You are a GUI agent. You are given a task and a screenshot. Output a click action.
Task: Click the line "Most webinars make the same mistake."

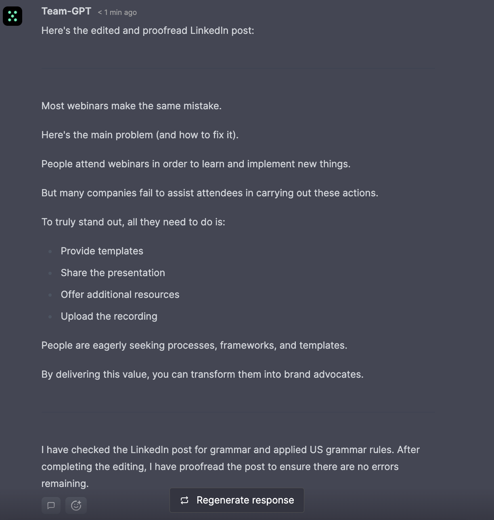pos(131,106)
